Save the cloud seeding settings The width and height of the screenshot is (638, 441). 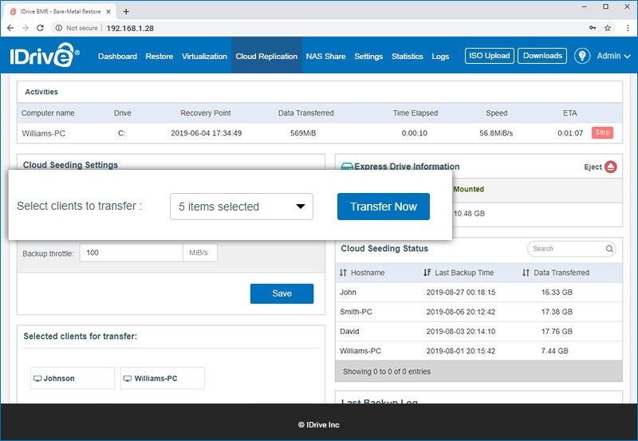(x=282, y=293)
